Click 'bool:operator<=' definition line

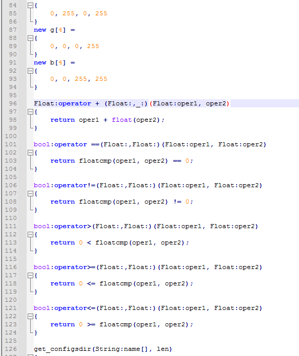click(x=148, y=308)
